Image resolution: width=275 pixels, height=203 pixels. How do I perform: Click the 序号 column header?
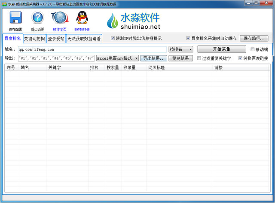click(12, 68)
